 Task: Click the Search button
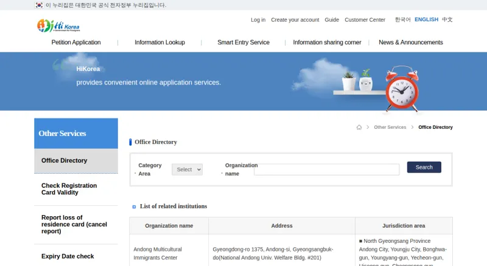(424, 167)
